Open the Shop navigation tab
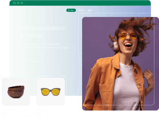Image resolution: width=159 pixels, height=117 pixels. [x=71, y=10]
